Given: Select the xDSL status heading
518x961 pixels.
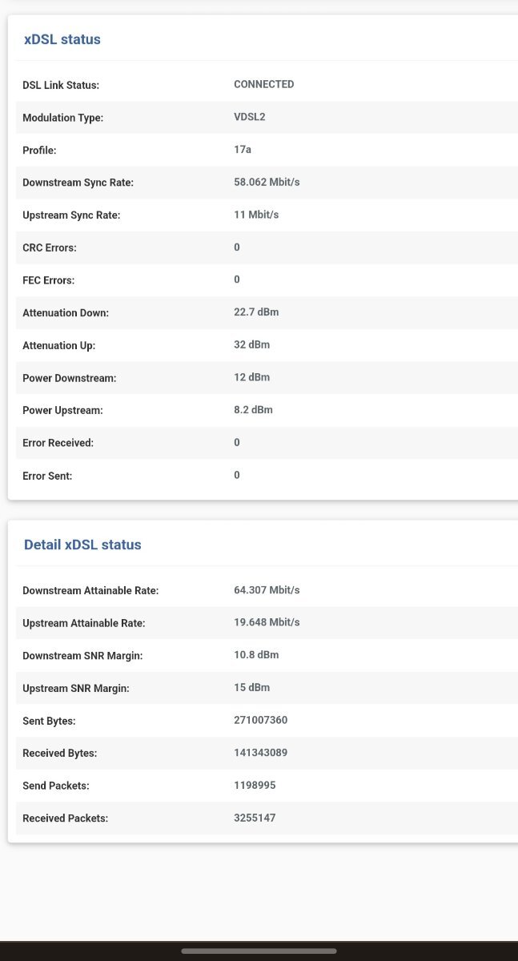Looking at the screenshot, I should click(62, 39).
